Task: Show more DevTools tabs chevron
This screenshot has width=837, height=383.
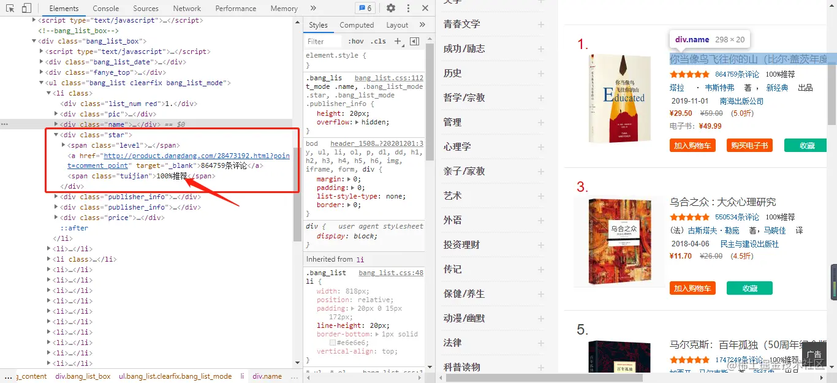Action: tap(313, 9)
